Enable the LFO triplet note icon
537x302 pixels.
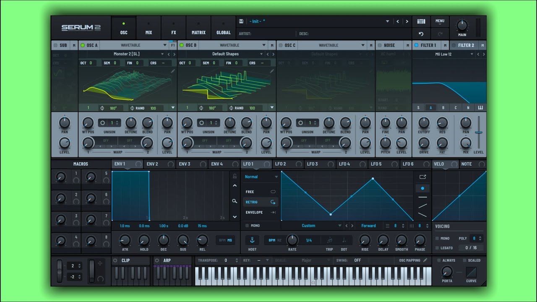point(329,240)
